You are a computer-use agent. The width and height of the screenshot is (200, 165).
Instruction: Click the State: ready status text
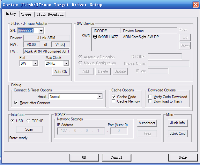click(18, 138)
